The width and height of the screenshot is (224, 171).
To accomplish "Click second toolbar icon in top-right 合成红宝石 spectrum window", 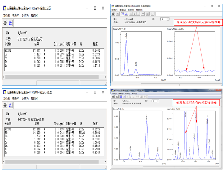I will coord(118,14).
